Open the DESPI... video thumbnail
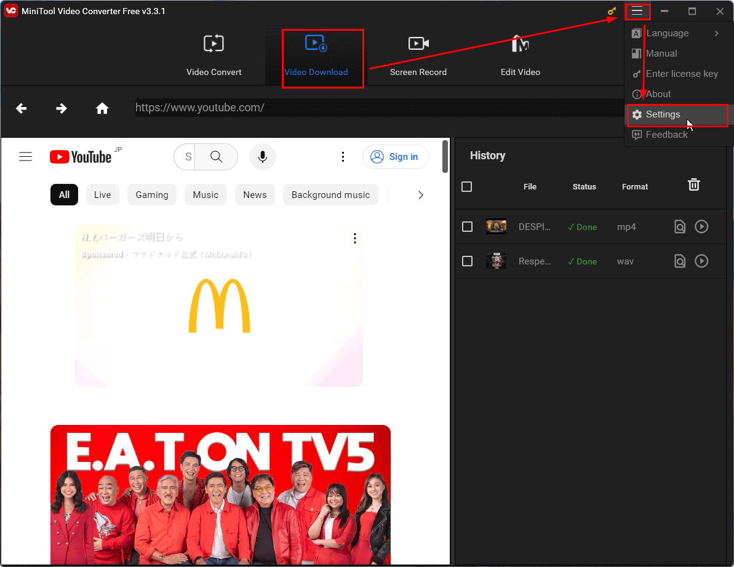The width and height of the screenshot is (734, 567). click(496, 227)
